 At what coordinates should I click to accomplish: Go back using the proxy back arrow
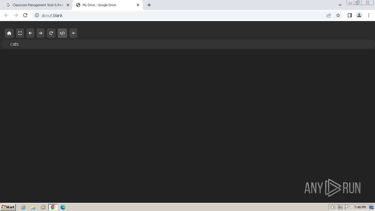[30, 33]
